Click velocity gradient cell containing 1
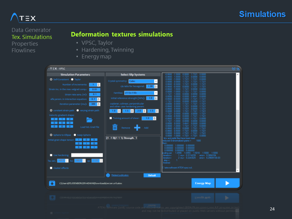This screenshot has height=219, width=292. point(62,119)
